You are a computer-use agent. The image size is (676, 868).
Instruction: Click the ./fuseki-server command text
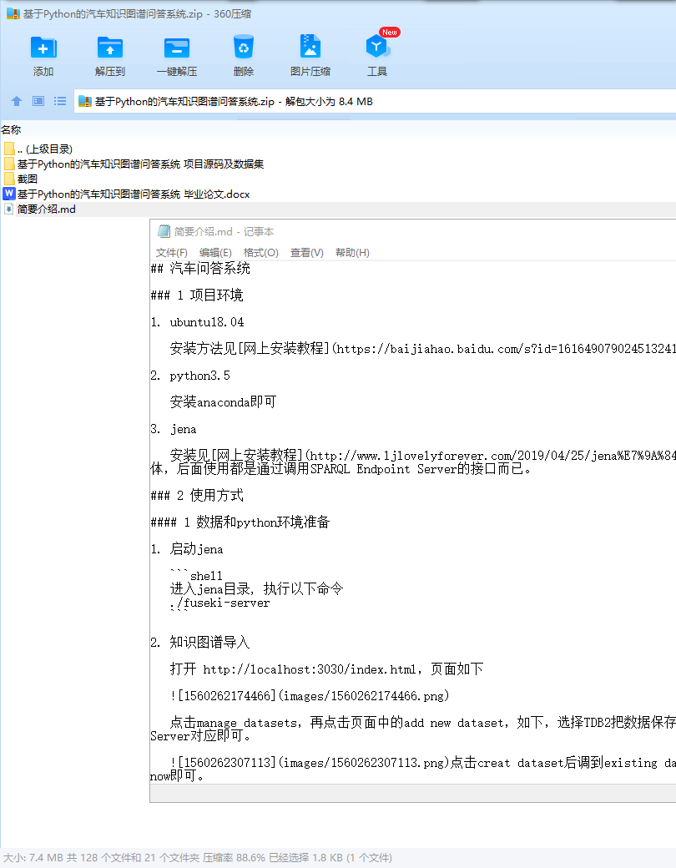(219, 603)
